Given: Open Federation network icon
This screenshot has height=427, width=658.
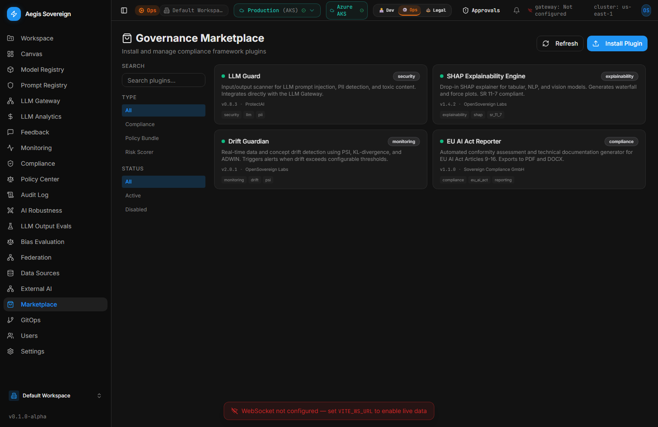Looking at the screenshot, I should pos(10,257).
